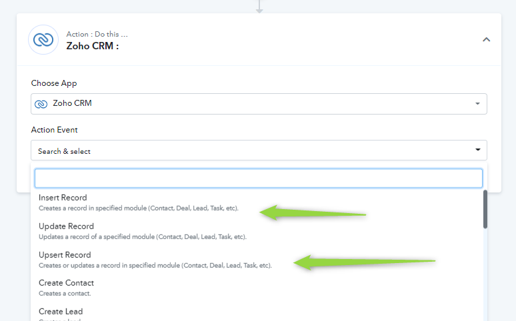
Task: Select the Update Record option
Action: [x=258, y=231]
